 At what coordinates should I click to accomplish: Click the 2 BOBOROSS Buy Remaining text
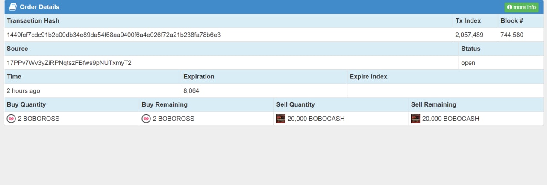tap(174, 119)
